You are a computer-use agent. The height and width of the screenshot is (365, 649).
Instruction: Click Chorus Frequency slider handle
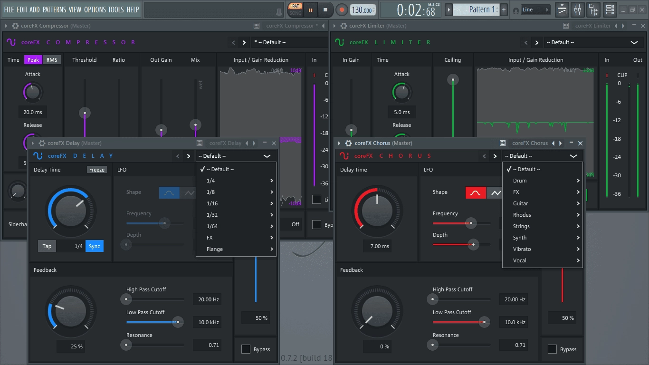tap(471, 223)
